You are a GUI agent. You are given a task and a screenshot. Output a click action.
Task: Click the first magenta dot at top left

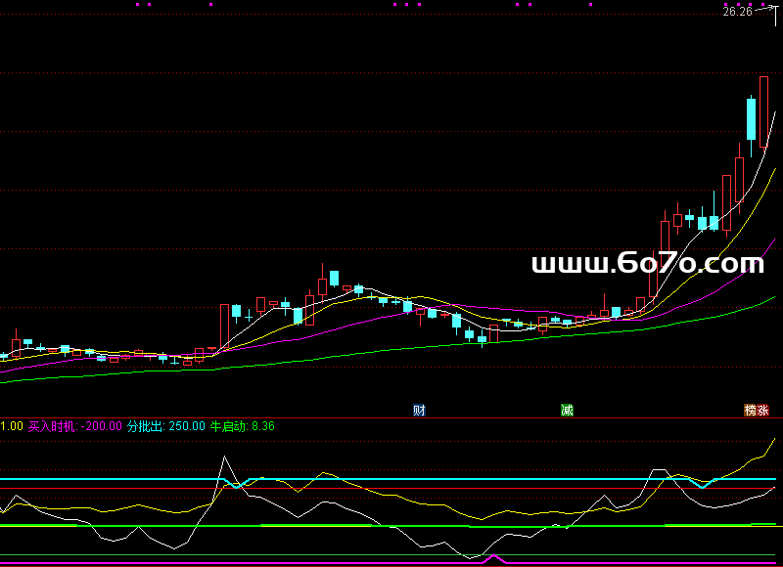(136, 4)
